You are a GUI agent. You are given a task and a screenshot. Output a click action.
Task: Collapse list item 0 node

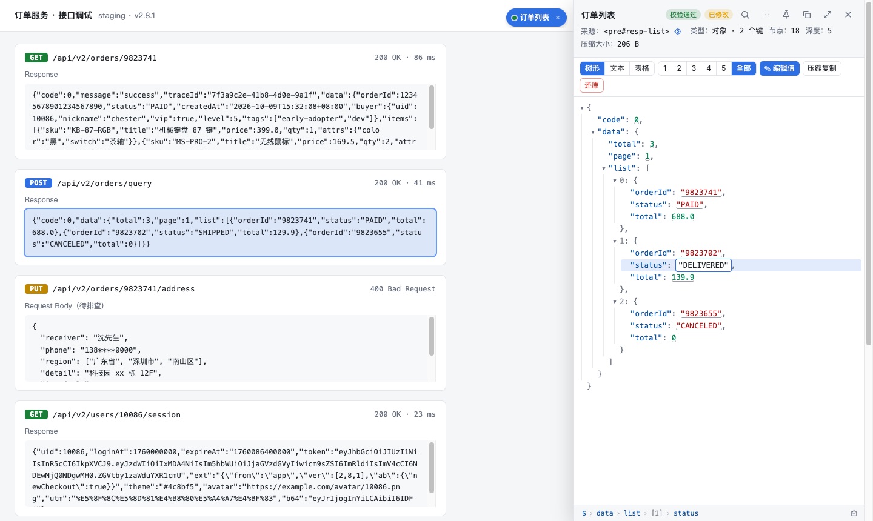(615, 181)
